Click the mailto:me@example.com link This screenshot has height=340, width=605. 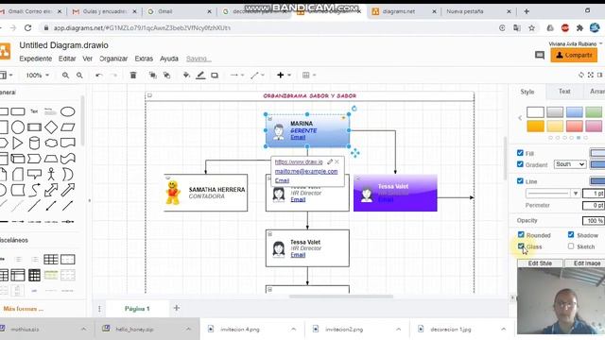pos(306,171)
